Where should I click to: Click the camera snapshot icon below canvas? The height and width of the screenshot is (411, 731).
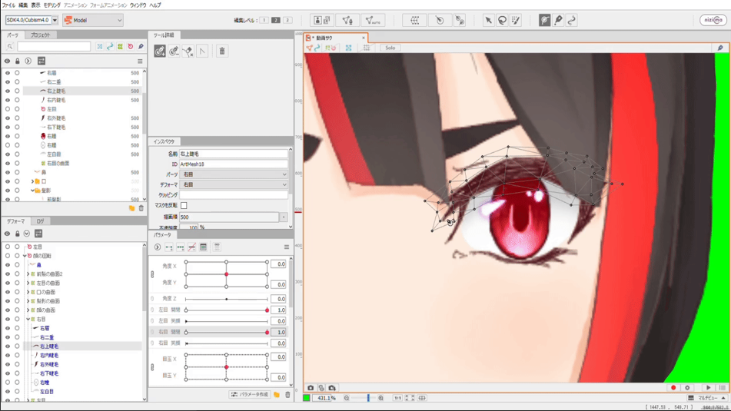pyautogui.click(x=311, y=388)
